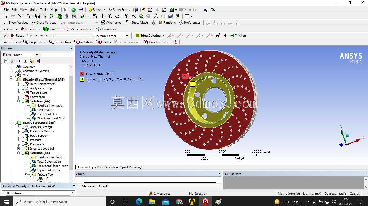Screen dimensions: 368x206
Task: Expand the Geometry tree node
Action: coord(11,67)
